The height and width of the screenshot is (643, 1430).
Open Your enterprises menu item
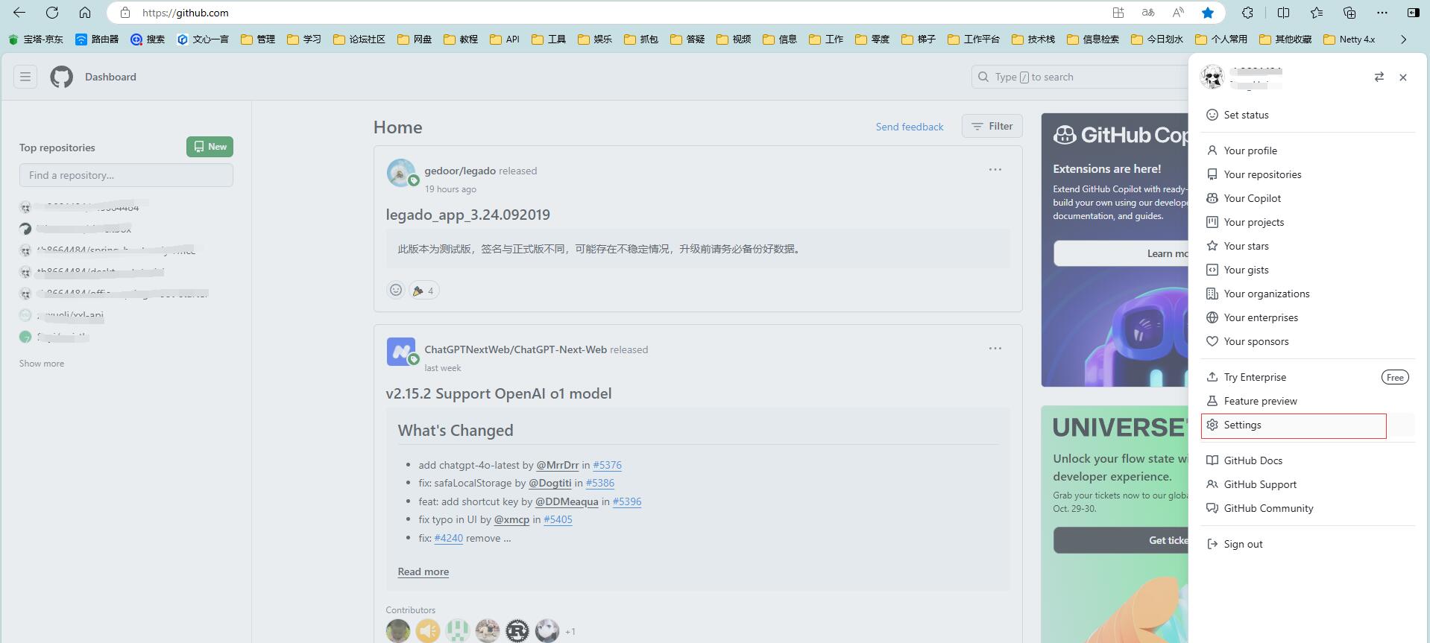click(1308, 317)
